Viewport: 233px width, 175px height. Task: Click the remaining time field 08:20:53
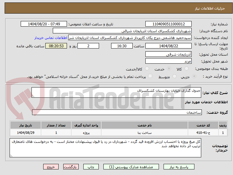point(56,46)
